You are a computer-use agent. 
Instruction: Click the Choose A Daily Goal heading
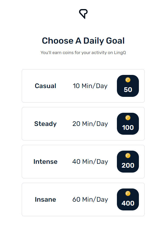tap(83, 41)
